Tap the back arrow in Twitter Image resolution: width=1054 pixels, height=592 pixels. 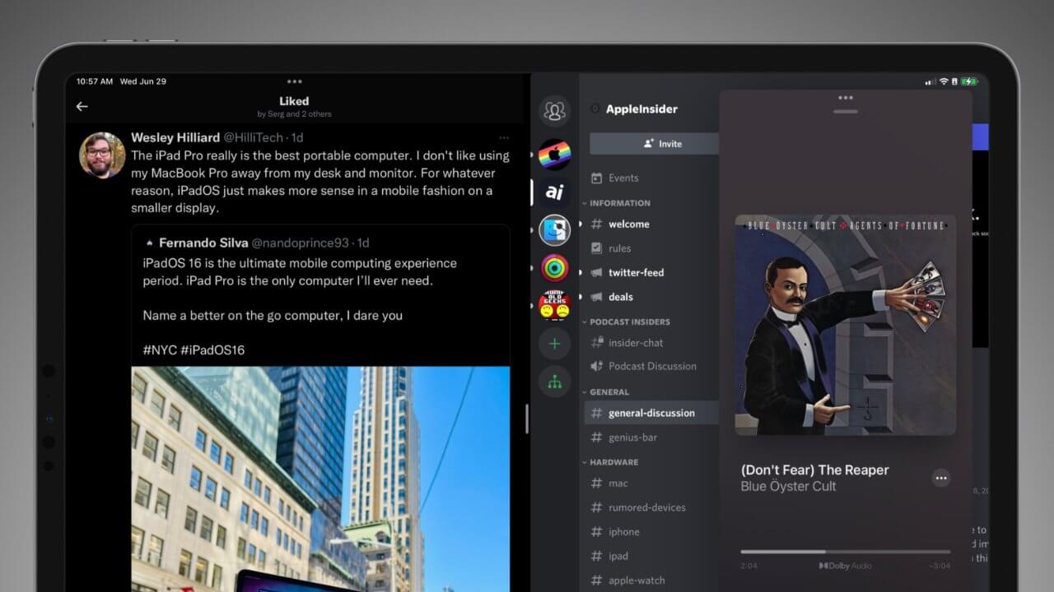[x=82, y=107]
